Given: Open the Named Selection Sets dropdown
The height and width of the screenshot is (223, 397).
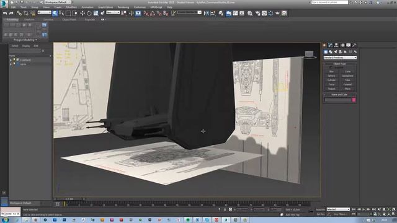Looking at the screenshot, I should 189,12.
